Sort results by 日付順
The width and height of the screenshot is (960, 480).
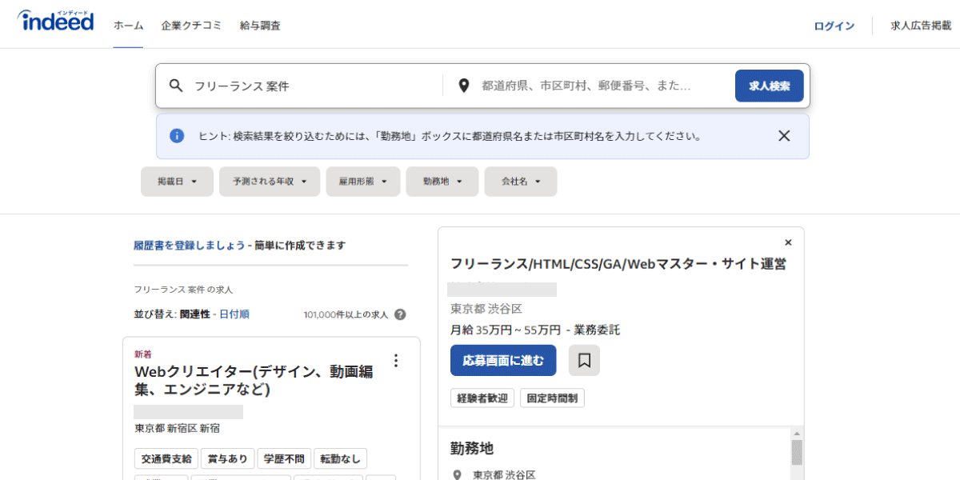pos(234,314)
